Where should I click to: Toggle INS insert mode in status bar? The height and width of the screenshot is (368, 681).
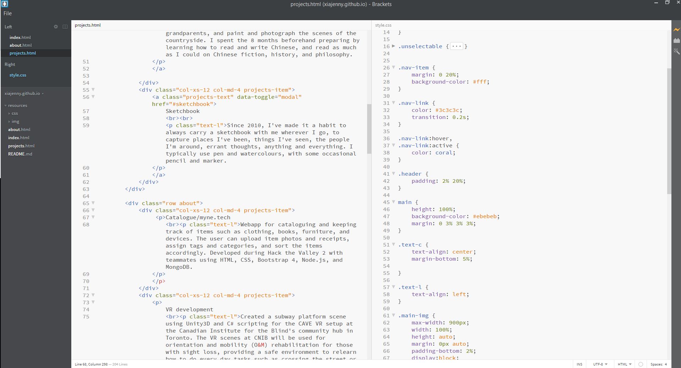pyautogui.click(x=579, y=364)
